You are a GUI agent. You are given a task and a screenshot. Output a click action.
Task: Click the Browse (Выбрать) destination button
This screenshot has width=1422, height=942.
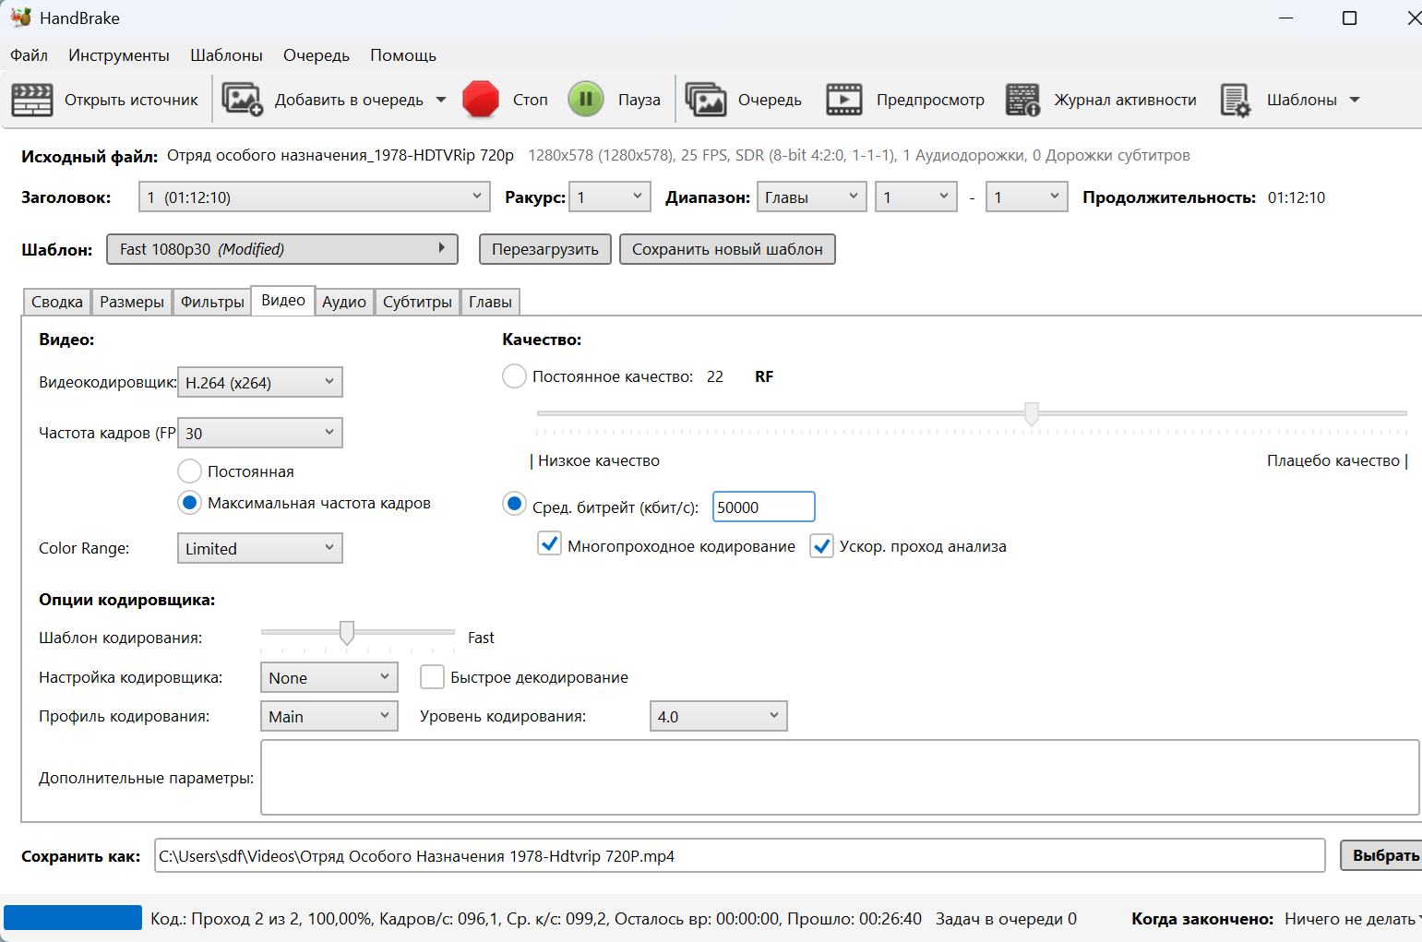click(x=1383, y=856)
